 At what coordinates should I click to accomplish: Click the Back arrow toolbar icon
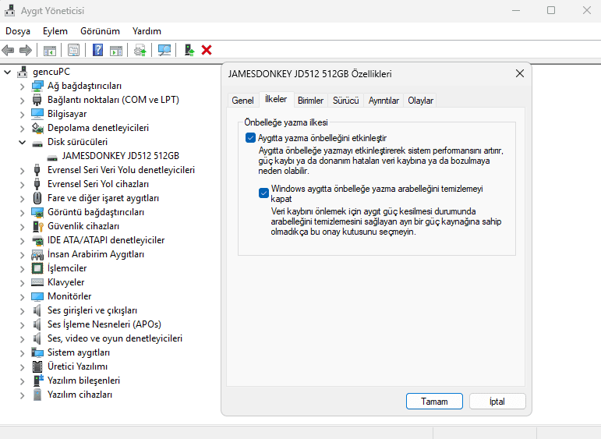[8, 50]
